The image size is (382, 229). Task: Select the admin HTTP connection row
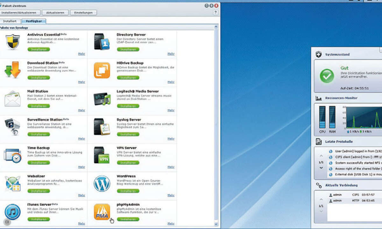tap(355, 201)
